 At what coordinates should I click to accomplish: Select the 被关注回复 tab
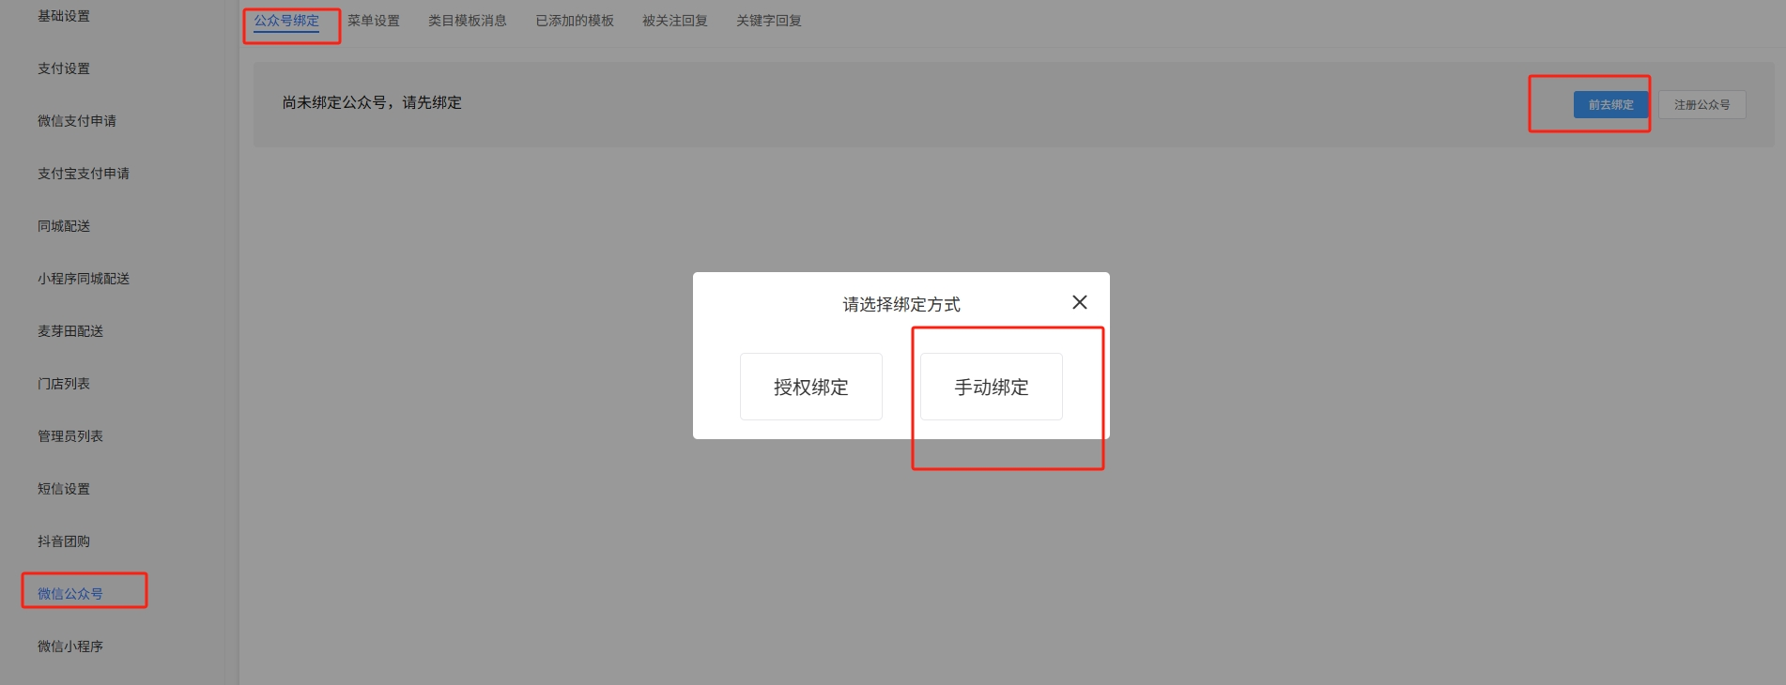[x=675, y=21]
